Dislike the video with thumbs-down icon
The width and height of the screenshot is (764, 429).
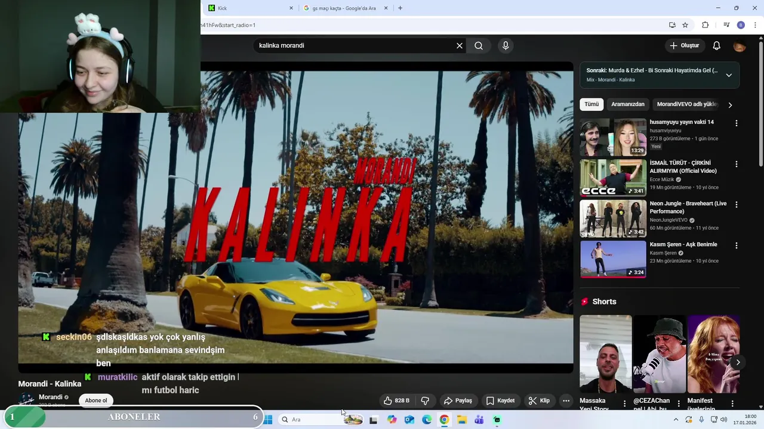click(425, 400)
